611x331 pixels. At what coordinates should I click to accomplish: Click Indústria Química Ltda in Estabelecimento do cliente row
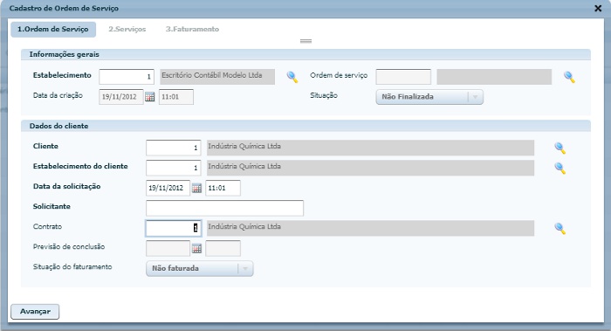pos(244,167)
